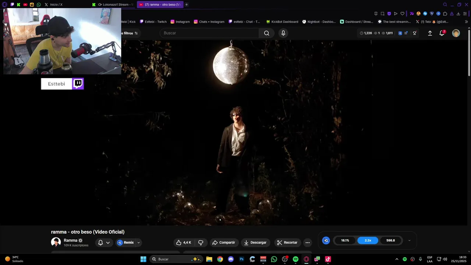Click the Recortar clip button
Image resolution: width=471 pixels, height=265 pixels.
coord(287,243)
